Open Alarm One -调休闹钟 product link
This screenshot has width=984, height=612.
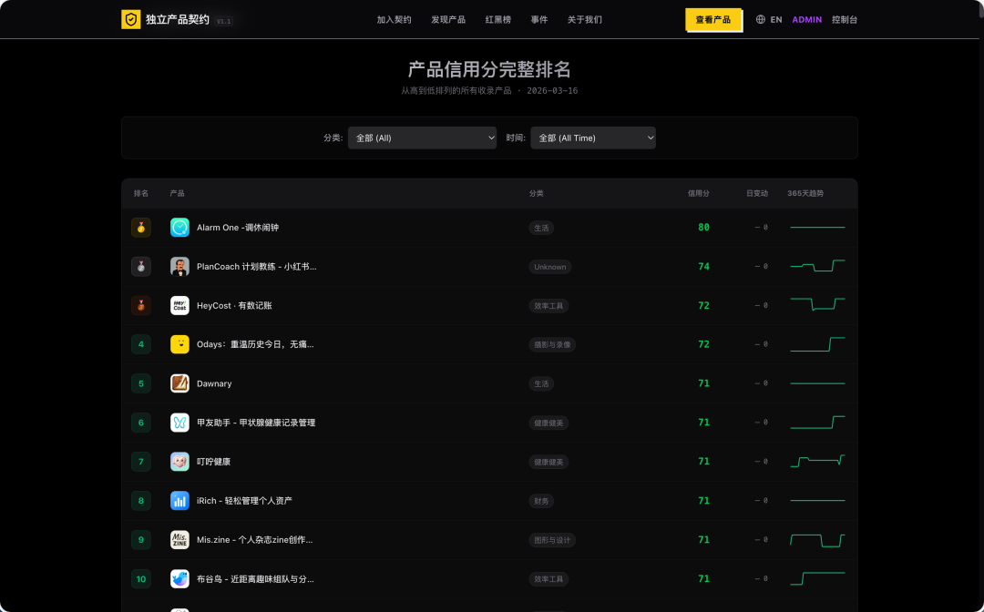(x=238, y=228)
